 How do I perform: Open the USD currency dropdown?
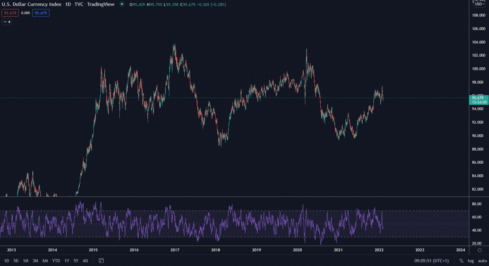[479, 4]
